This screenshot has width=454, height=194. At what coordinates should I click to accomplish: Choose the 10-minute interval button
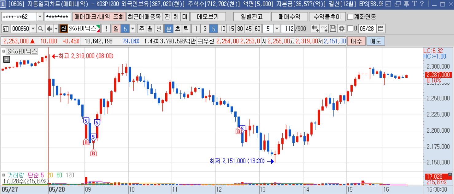click(x=222, y=29)
